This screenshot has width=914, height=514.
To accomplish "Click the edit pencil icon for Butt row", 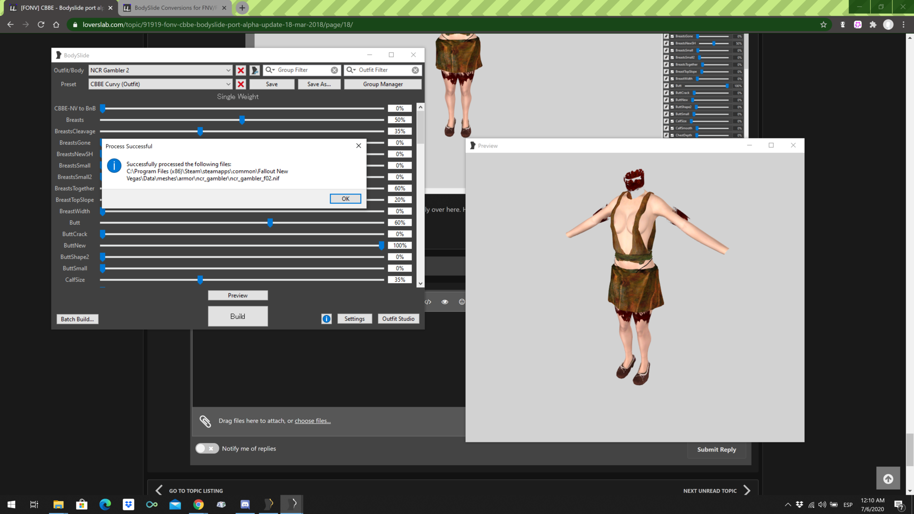I will (666, 86).
